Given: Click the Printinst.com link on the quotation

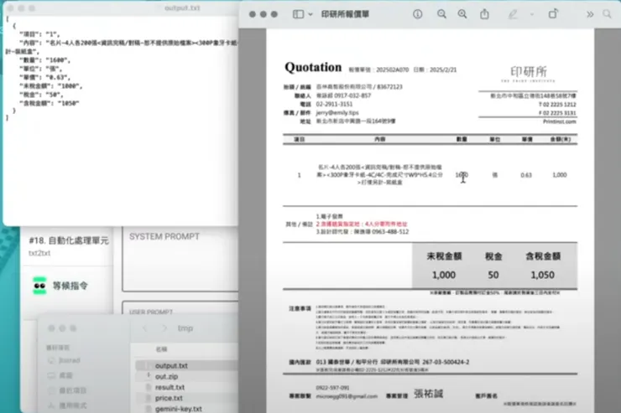Looking at the screenshot, I should [559, 121].
